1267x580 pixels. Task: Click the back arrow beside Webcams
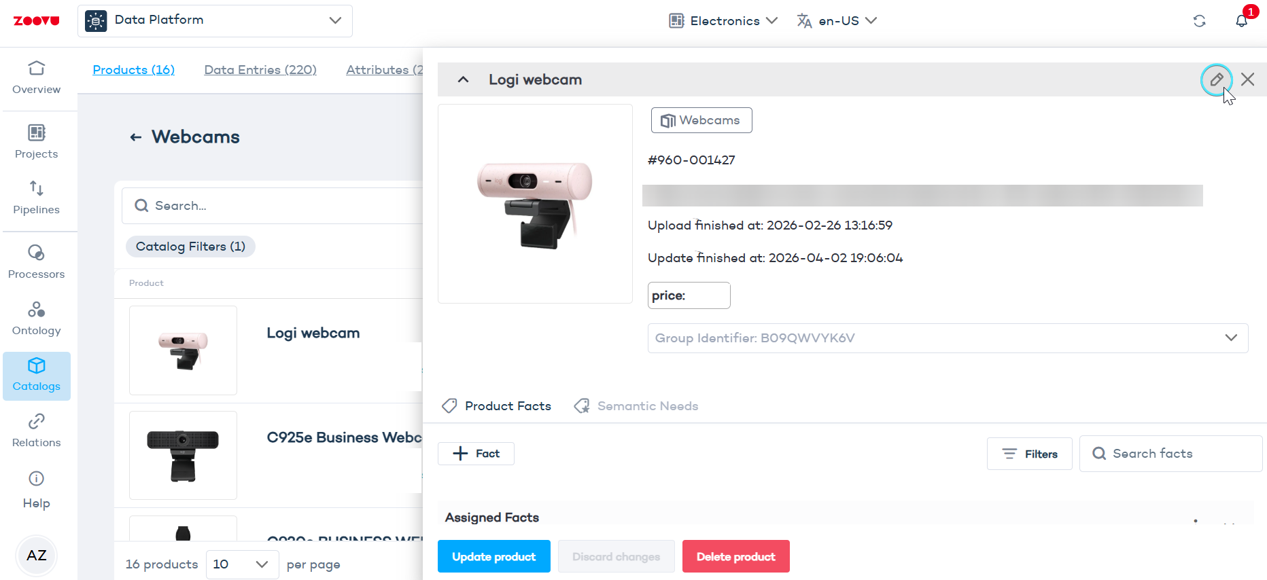coord(136,137)
